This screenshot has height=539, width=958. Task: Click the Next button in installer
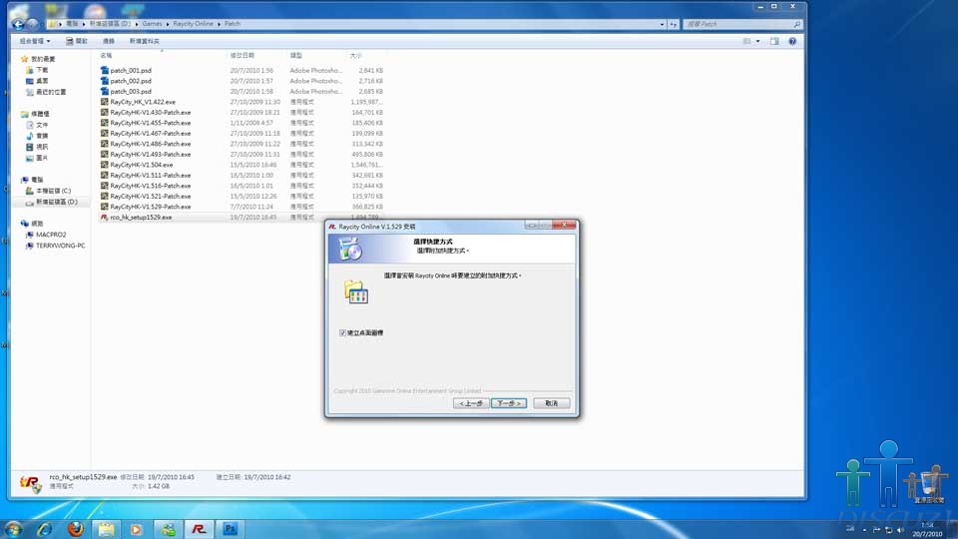[508, 403]
